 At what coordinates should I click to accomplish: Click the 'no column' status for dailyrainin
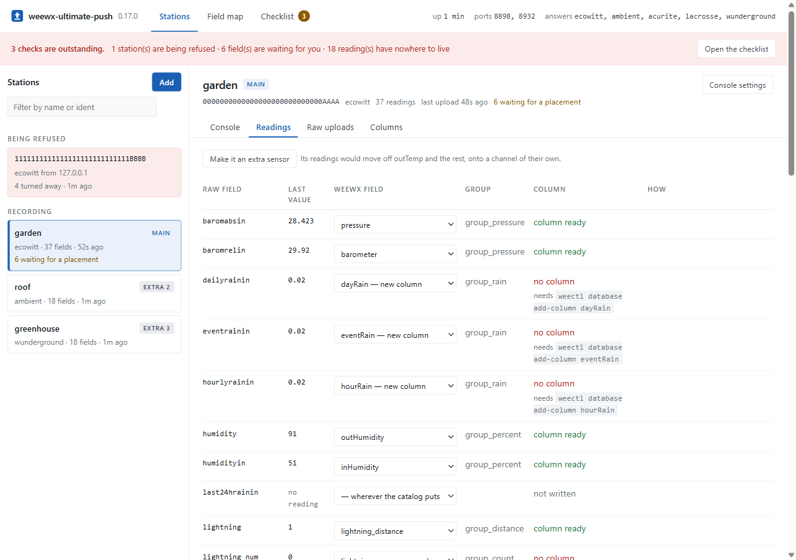pos(554,282)
